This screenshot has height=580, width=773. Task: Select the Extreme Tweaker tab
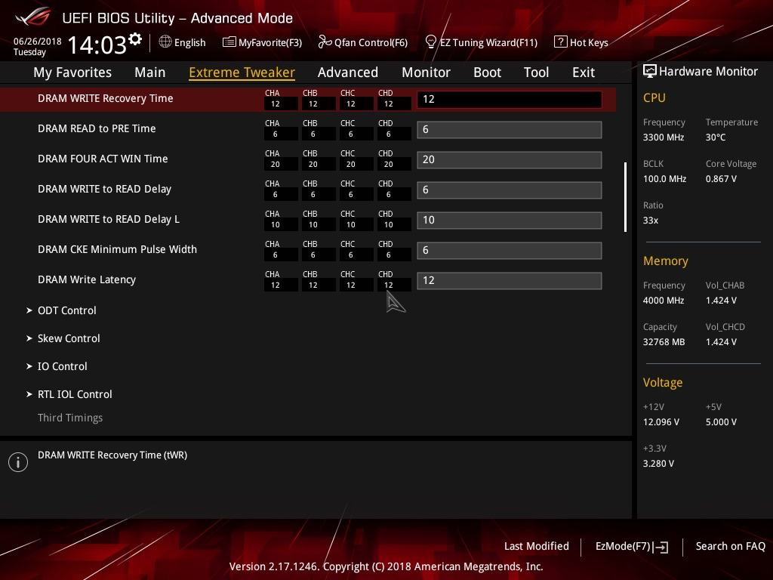pos(242,72)
